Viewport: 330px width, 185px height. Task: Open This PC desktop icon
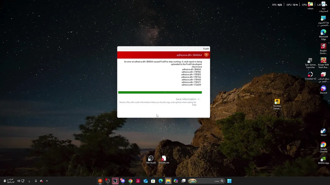pos(323,21)
